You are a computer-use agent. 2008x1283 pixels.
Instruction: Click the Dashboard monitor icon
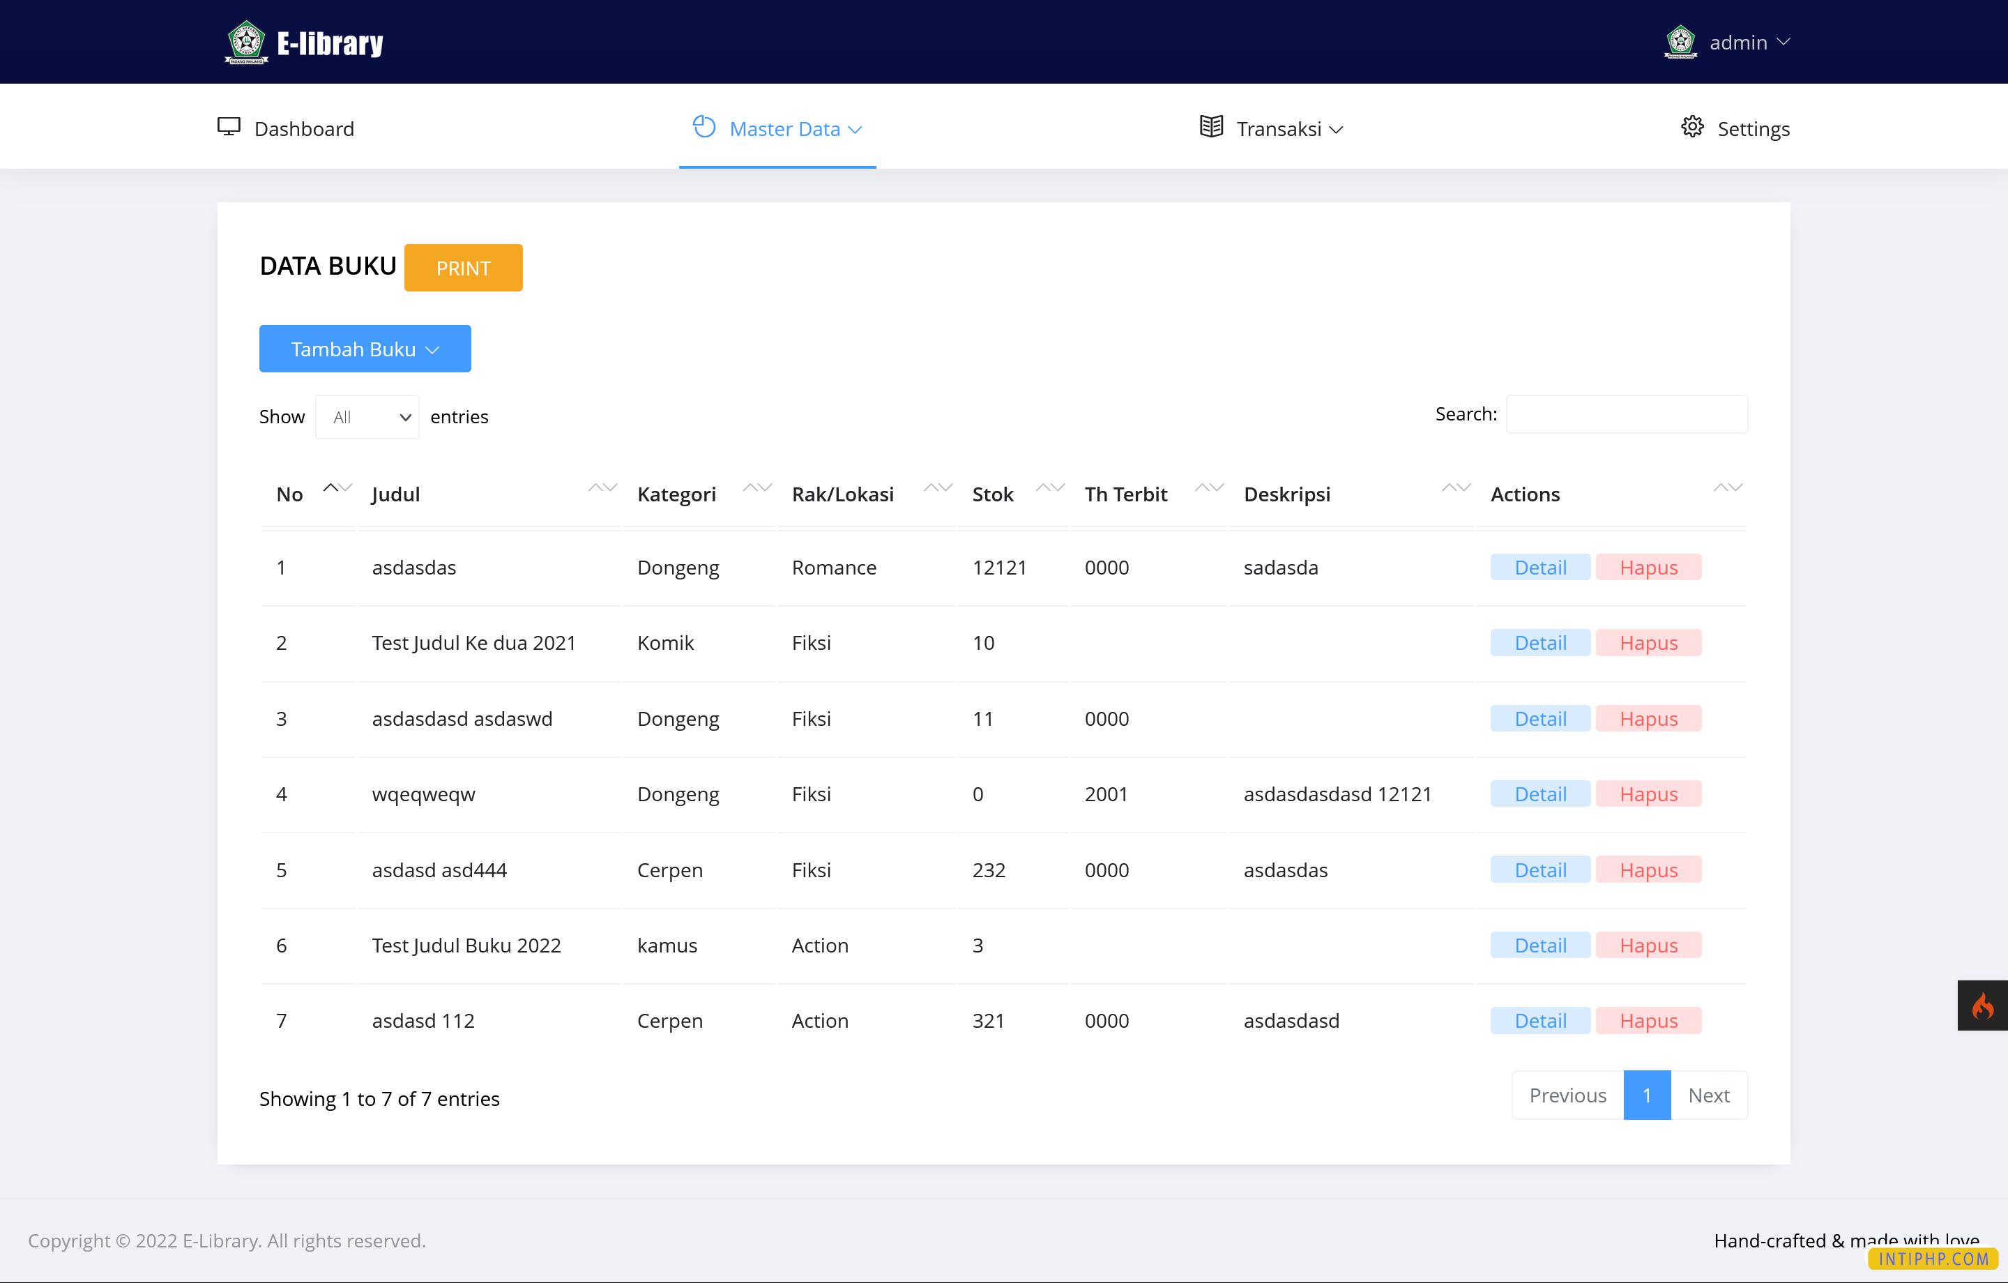[x=229, y=127]
